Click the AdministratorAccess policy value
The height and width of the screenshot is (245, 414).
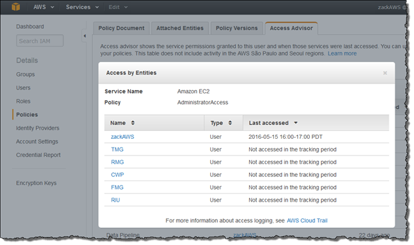[x=202, y=103]
